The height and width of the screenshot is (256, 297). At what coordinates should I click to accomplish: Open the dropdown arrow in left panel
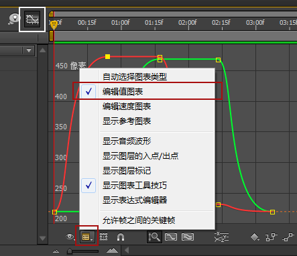click(x=29, y=50)
